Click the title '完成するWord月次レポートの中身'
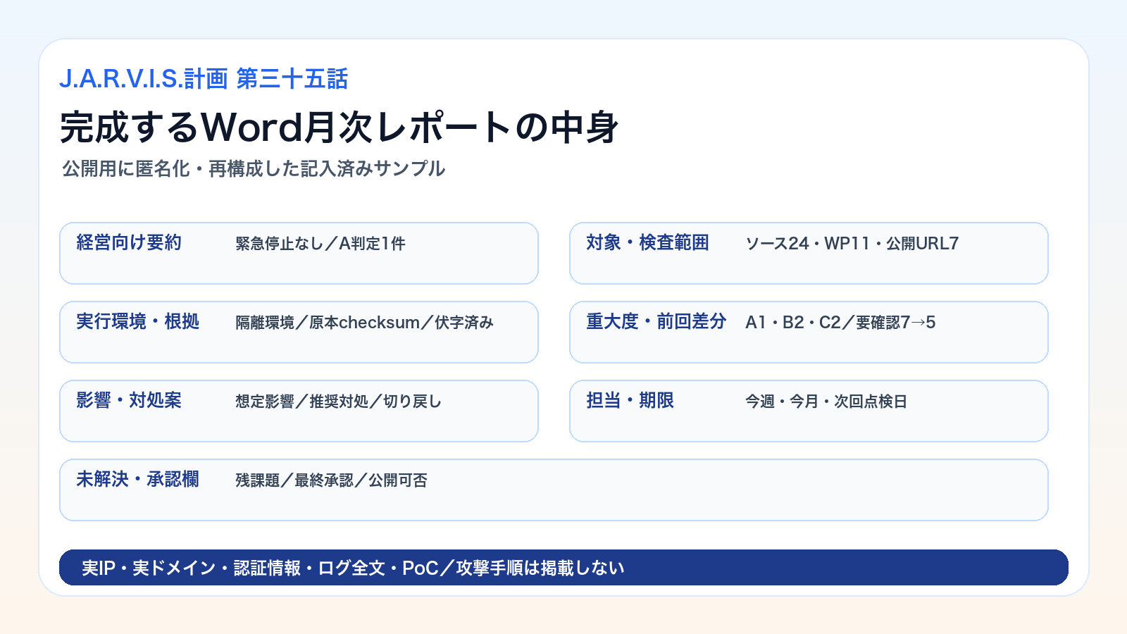Screen dimensions: 1127x634 coord(339,128)
